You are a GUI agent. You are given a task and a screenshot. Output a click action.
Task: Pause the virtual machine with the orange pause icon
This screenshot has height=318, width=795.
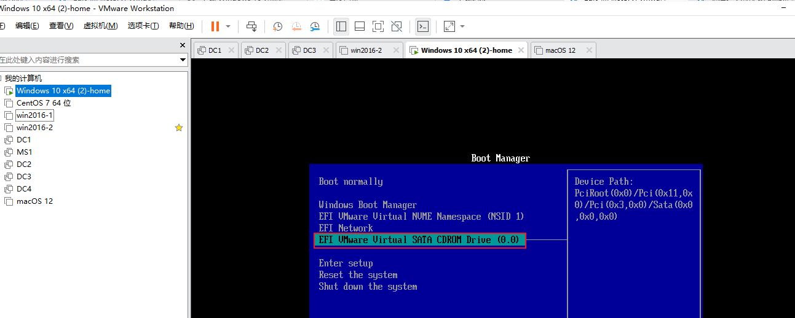[x=215, y=26]
